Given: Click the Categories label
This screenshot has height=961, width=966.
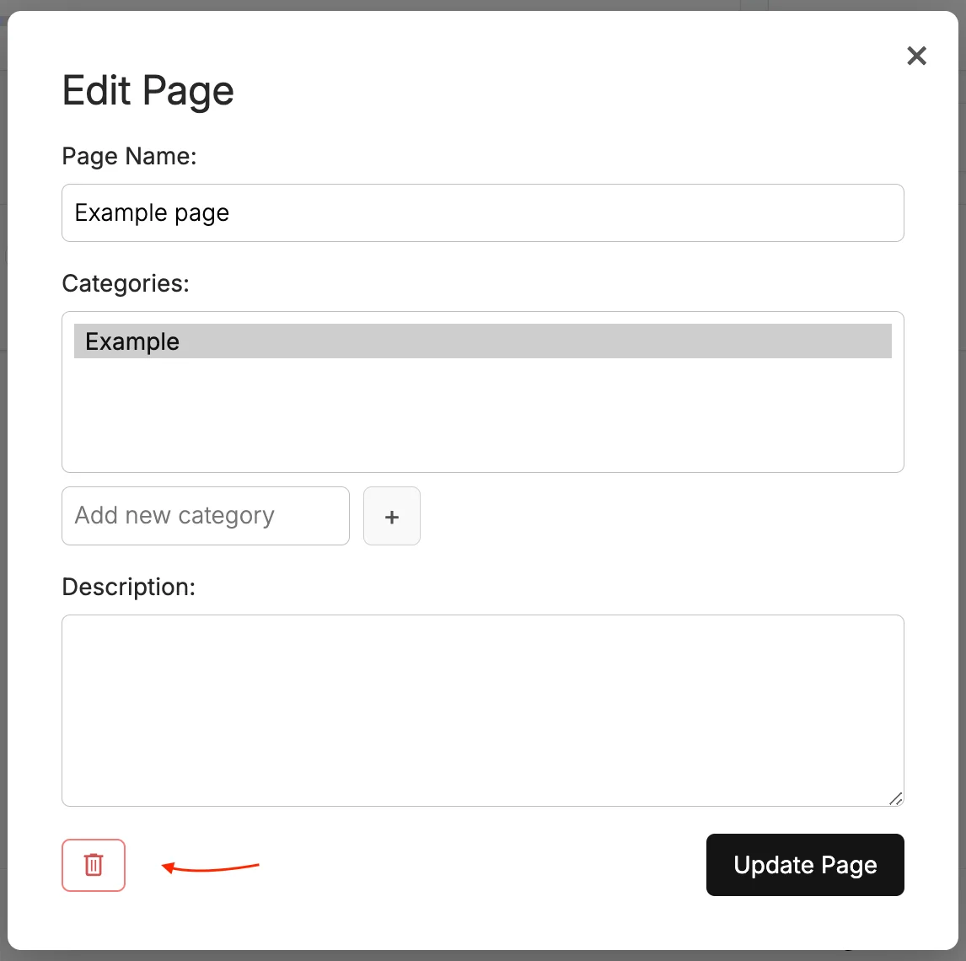Looking at the screenshot, I should coord(126,284).
